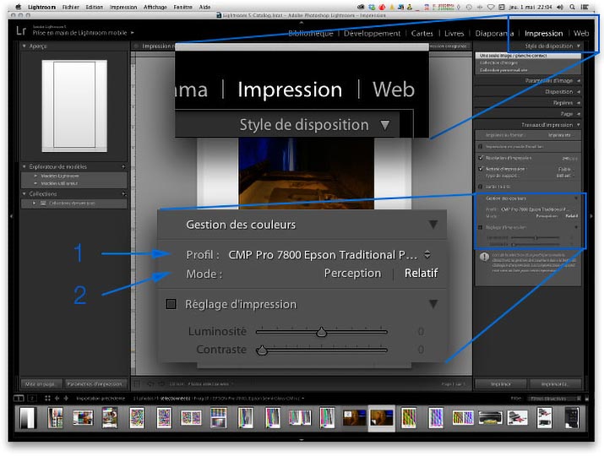The height and width of the screenshot is (456, 604).
Task: Open the Affichage menu
Action: [155, 7]
